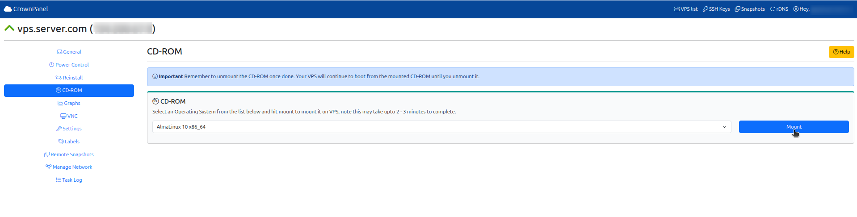Open the Hey user account menu

click(823, 9)
